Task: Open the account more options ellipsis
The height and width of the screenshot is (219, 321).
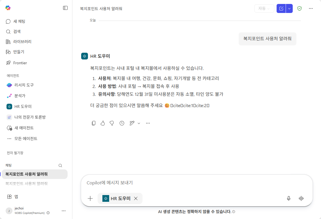Action: [x=64, y=211]
